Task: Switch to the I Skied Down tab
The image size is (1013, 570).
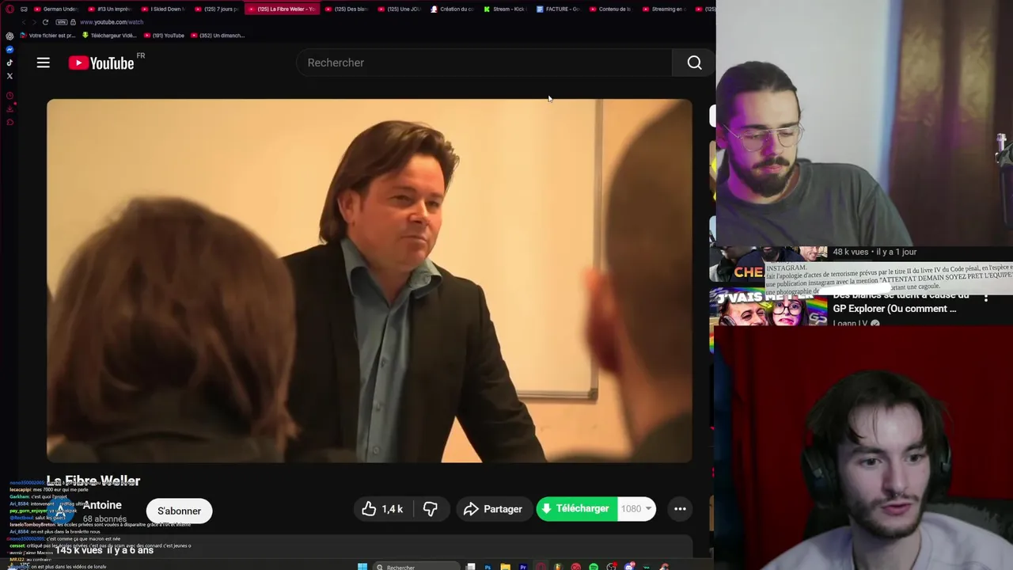Action: pos(163,9)
